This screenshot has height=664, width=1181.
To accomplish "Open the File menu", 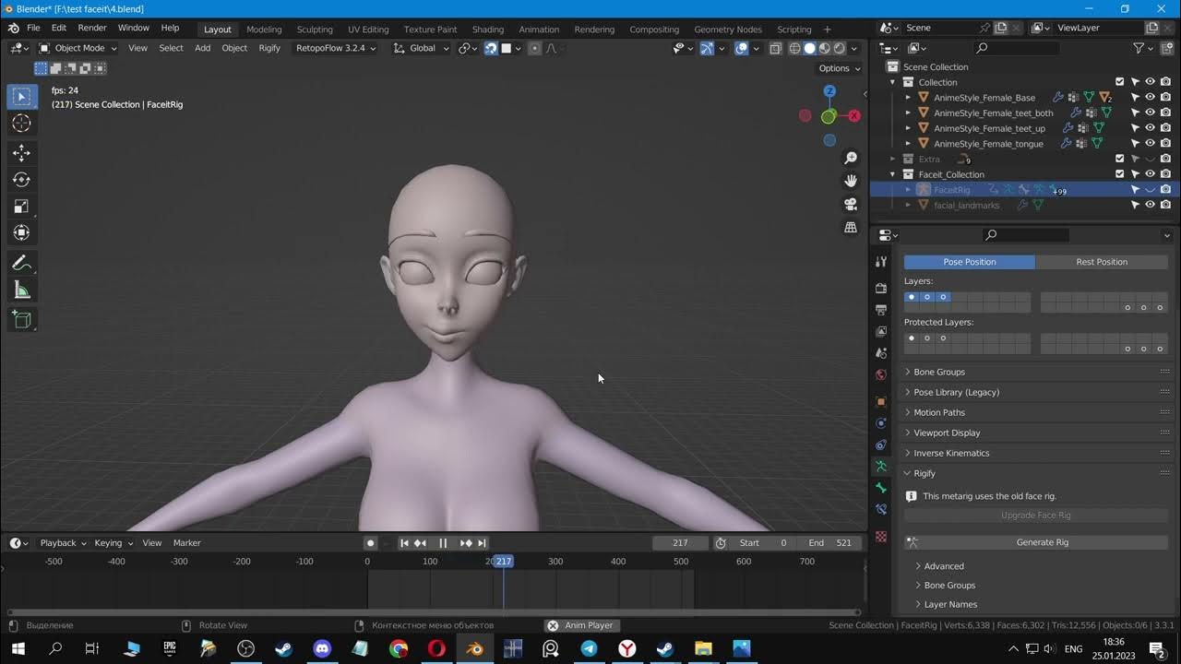I will click(33, 29).
